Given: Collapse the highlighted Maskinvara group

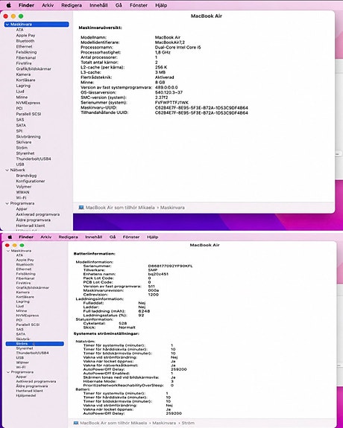Looking at the screenshot, I should 7,25.
